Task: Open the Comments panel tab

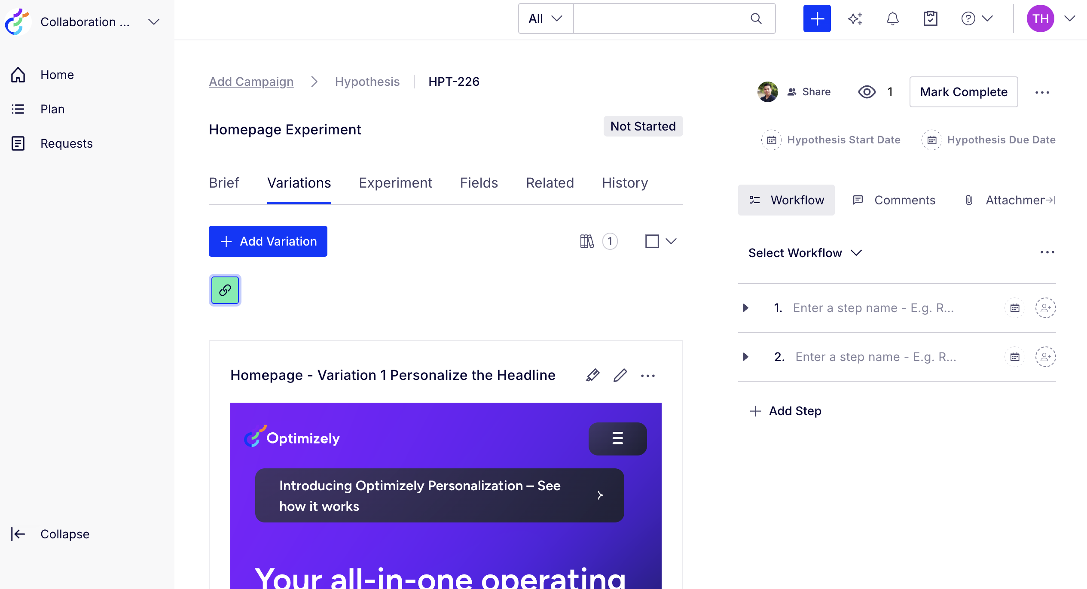Action: [x=894, y=200]
